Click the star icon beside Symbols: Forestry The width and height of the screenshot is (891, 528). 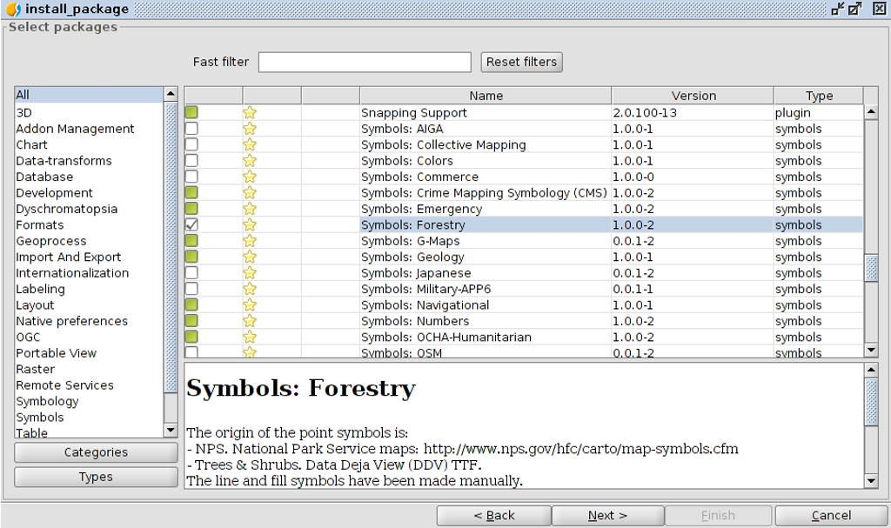250,224
